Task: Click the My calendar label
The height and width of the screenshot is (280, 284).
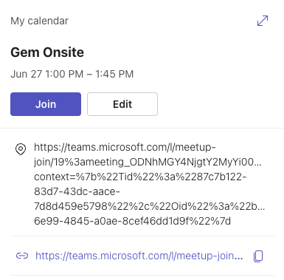Action: pos(39,21)
